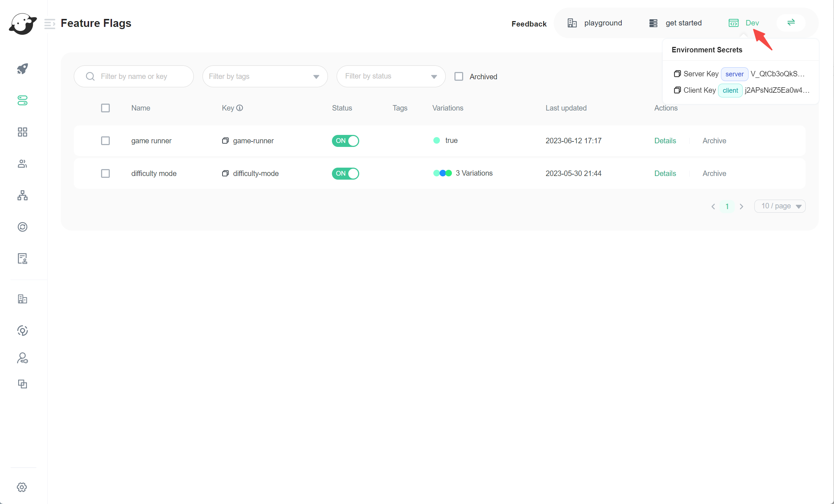Copy the game-runner flag key
Viewport: 834px width, 504px height.
(225, 141)
